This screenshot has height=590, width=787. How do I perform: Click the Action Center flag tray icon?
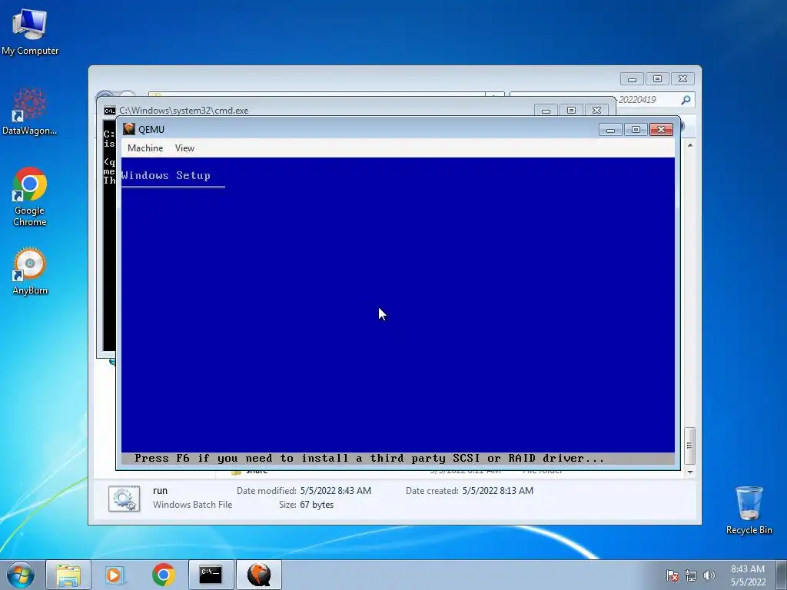pyautogui.click(x=672, y=575)
